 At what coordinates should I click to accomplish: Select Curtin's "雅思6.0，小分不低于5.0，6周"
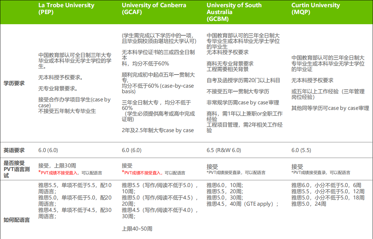coord(326,185)
